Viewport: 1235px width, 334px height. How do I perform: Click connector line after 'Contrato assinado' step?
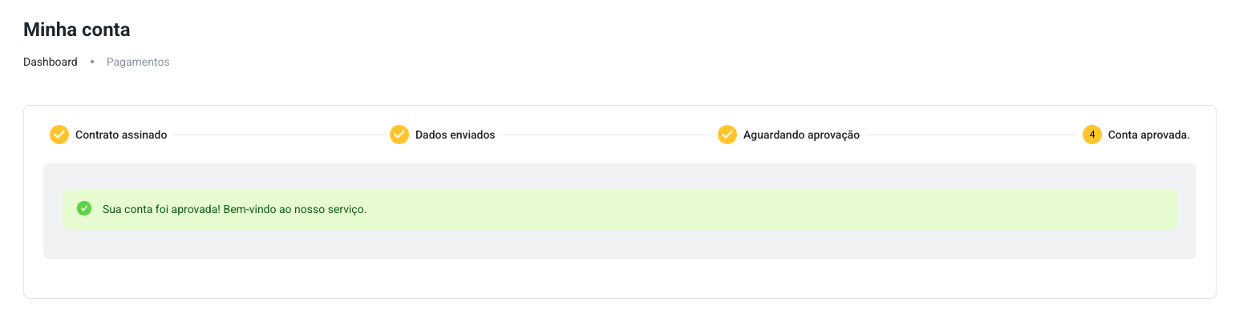pos(278,135)
